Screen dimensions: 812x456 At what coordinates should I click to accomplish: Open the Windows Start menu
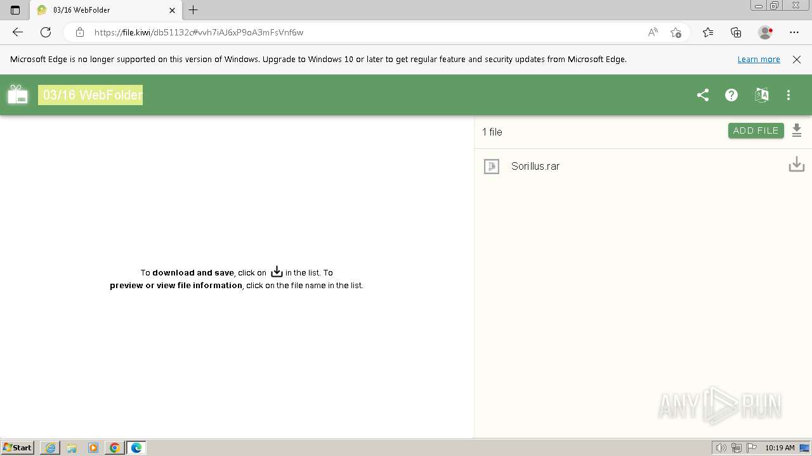(x=18, y=448)
